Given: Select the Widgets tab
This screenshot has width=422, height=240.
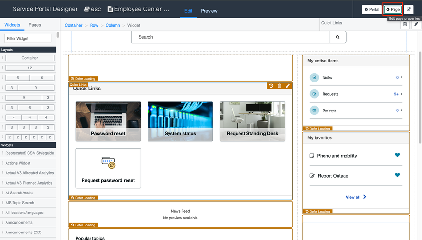Looking at the screenshot, I should point(12,25).
